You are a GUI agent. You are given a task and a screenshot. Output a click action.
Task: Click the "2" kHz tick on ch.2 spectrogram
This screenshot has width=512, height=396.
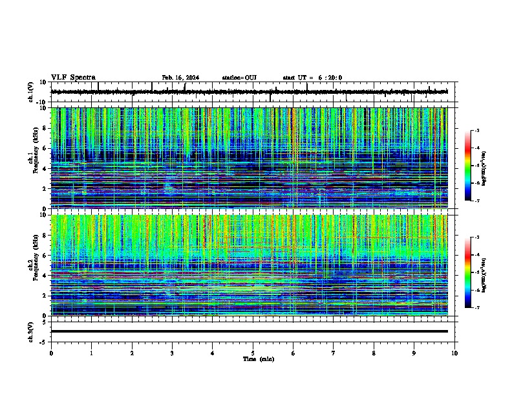click(x=45, y=296)
